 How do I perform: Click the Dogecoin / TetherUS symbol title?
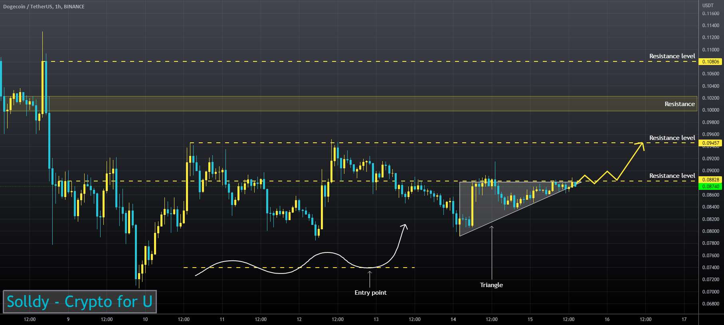(44, 6)
